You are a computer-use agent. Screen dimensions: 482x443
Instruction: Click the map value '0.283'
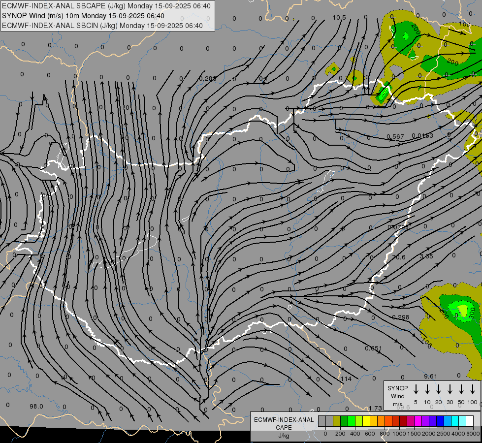pyautogui.click(x=207, y=79)
